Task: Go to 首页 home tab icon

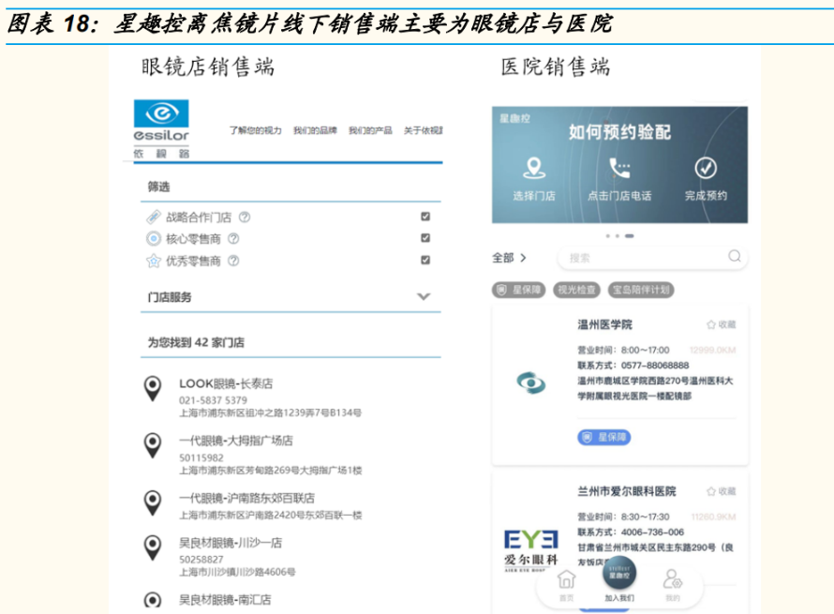Action: [x=566, y=579]
